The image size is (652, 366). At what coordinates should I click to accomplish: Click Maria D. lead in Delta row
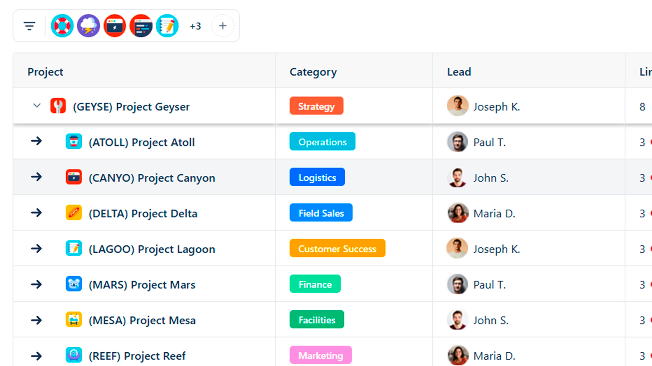(x=494, y=214)
